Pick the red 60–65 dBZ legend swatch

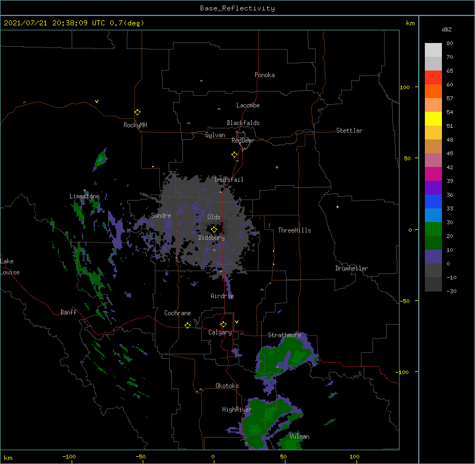(x=433, y=77)
